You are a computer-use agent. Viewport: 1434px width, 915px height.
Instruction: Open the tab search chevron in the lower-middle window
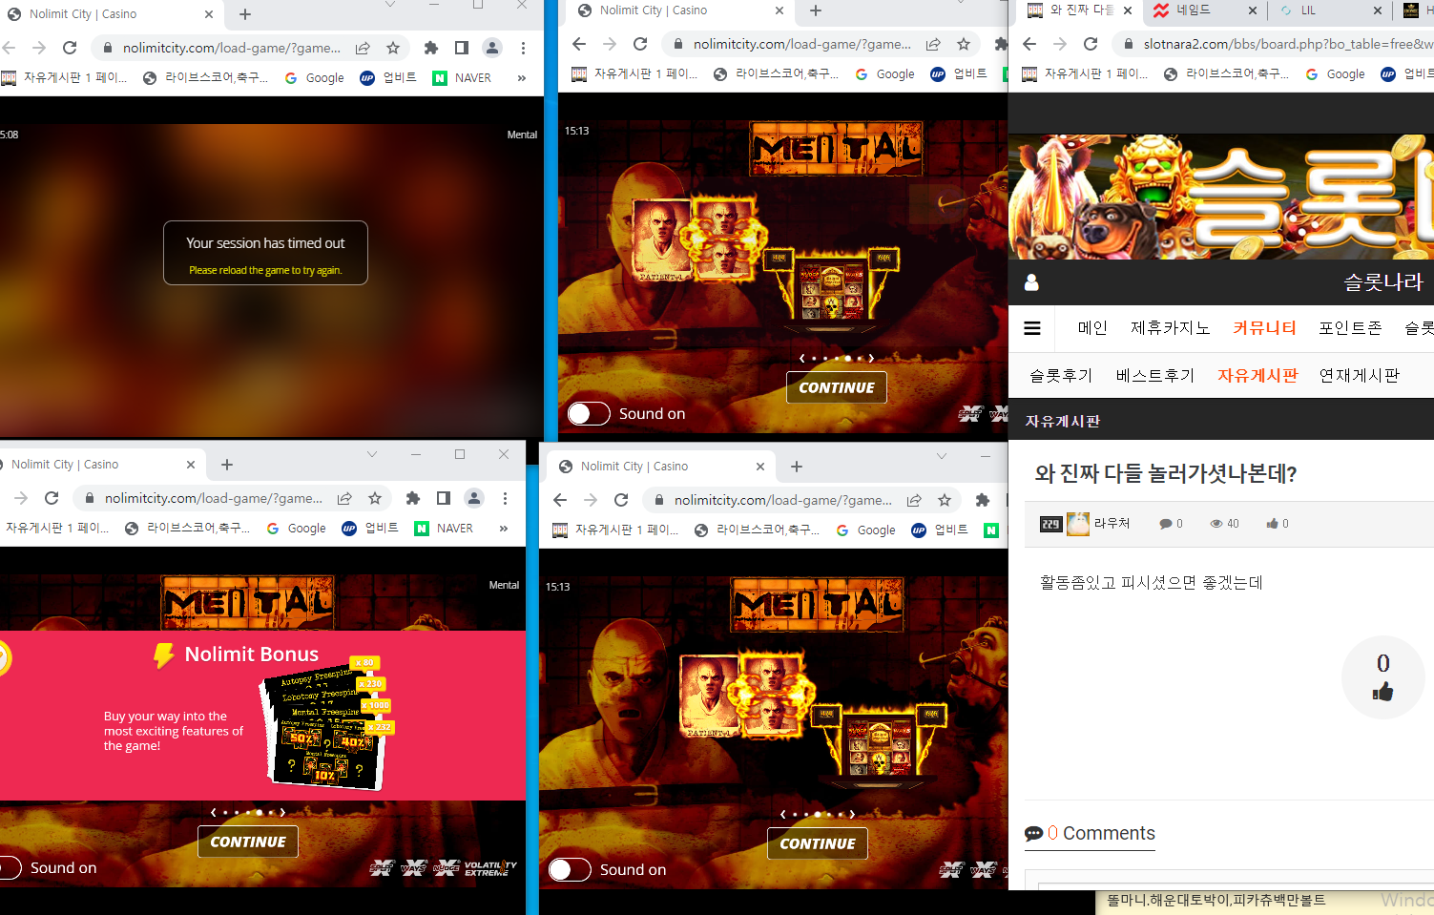pyautogui.click(x=942, y=456)
